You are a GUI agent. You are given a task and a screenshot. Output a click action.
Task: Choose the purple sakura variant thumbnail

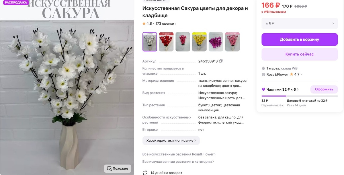(216, 42)
